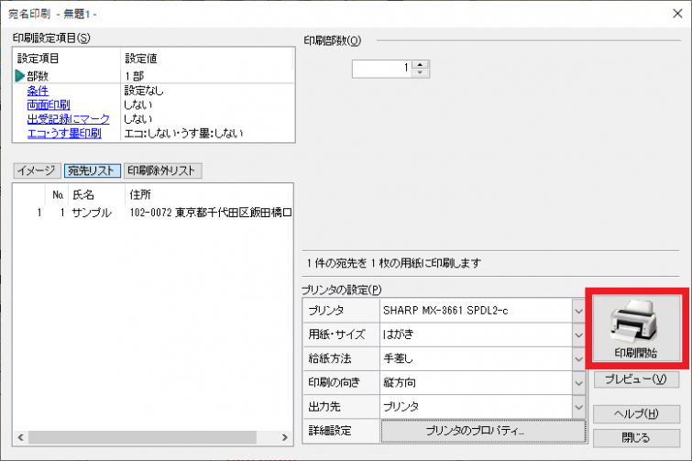Select the 部数 row arrow marker
Viewport: 692px width, 461px height.
[19, 76]
